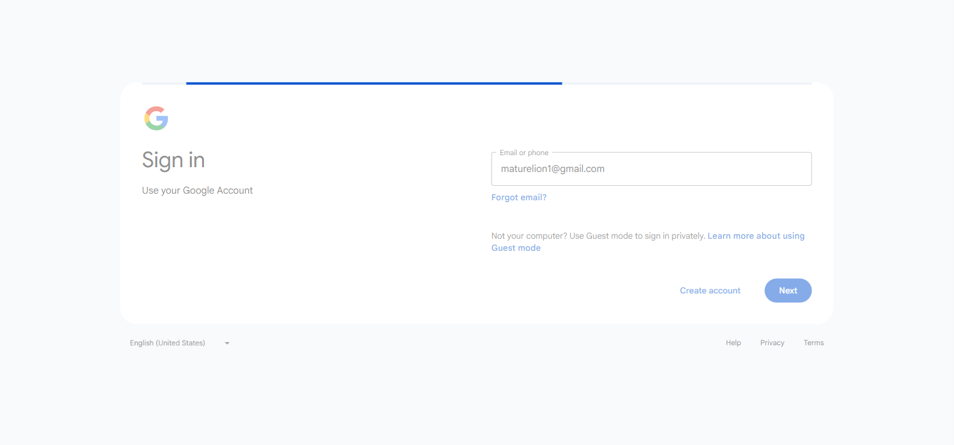Viewport: 954px width, 445px height.
Task: Open the Privacy link
Action: pyautogui.click(x=772, y=343)
